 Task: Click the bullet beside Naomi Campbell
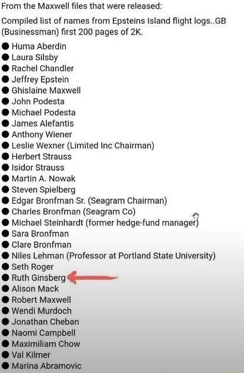pos(5,333)
